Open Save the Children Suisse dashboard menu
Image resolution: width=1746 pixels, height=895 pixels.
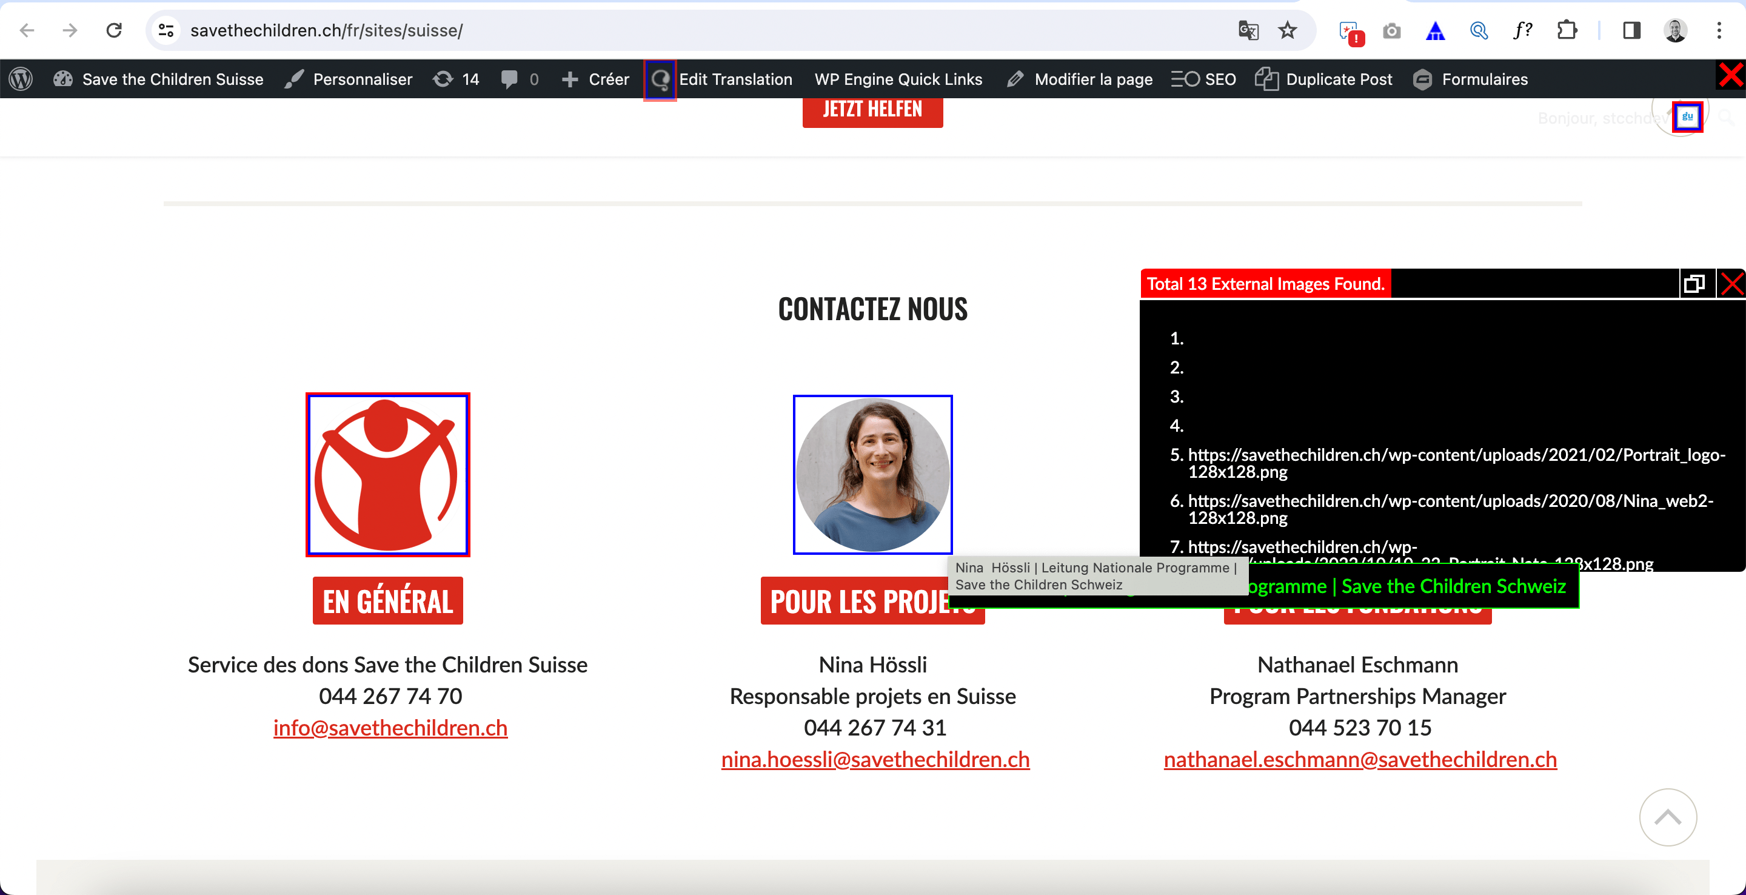pos(159,79)
